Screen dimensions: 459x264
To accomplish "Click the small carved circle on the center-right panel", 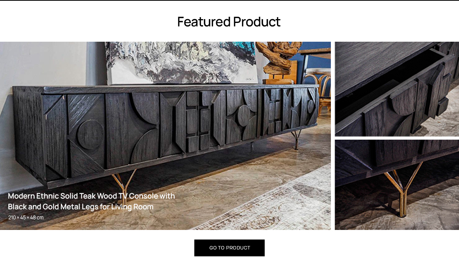I will click(243, 116).
